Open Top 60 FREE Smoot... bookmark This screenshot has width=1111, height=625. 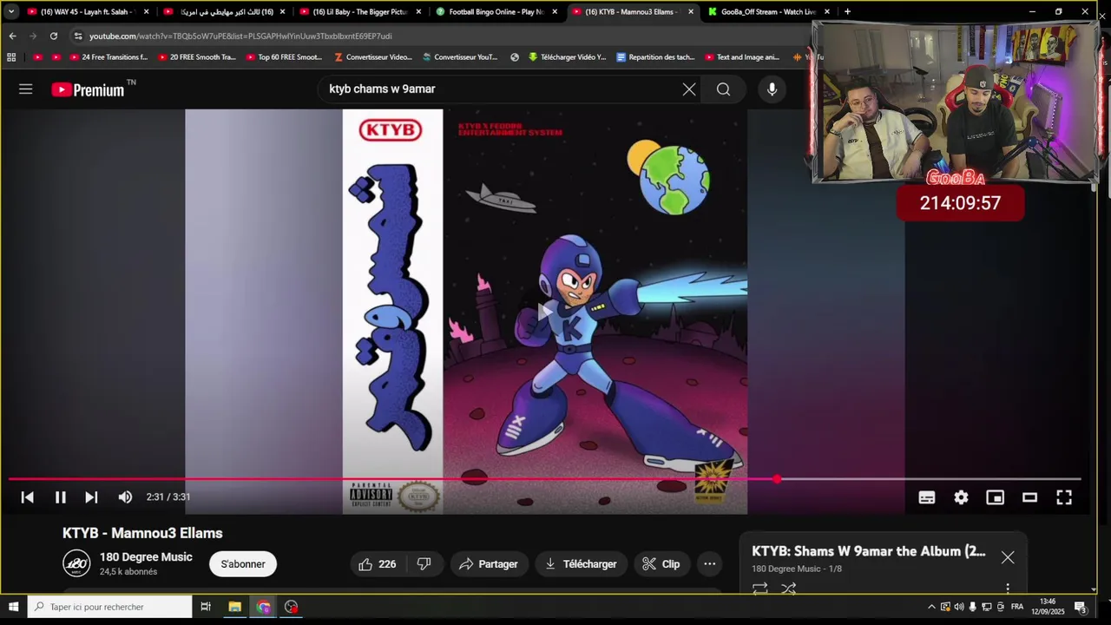coord(284,57)
